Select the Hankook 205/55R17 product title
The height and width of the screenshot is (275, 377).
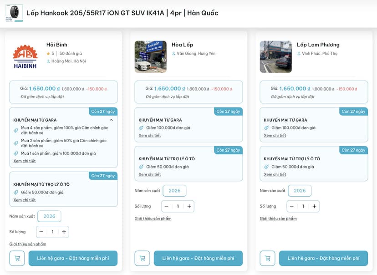pyautogui.click(x=122, y=13)
